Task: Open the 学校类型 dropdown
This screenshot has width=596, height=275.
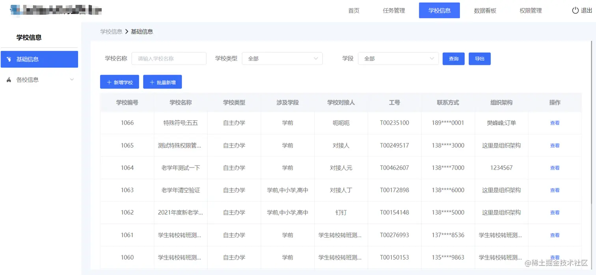Action: point(282,59)
